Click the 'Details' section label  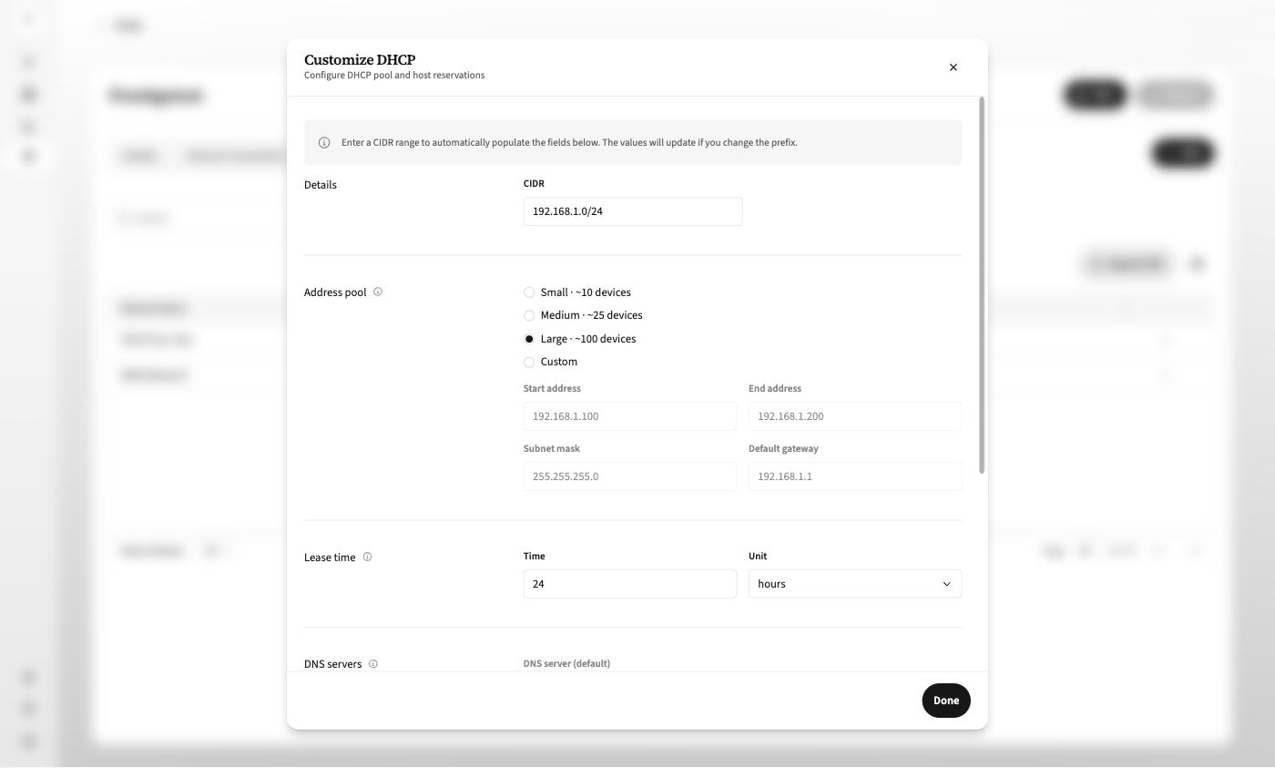click(x=321, y=185)
